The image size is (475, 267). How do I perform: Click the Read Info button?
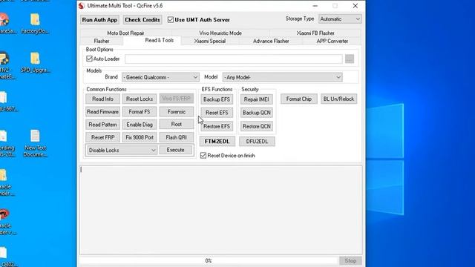[x=102, y=99]
